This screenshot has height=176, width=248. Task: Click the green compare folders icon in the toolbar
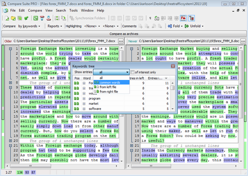pos(20,18)
